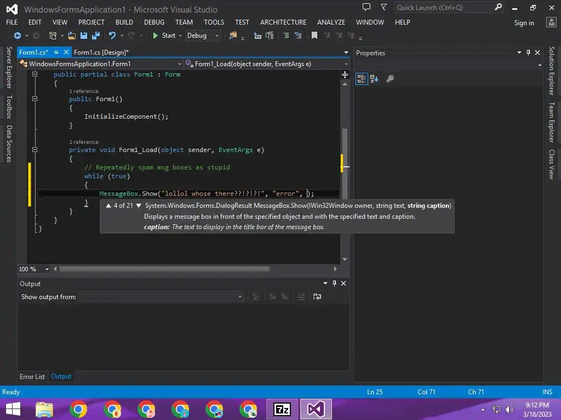Click the Categorized view icon in Properties
Image resolution: width=561 pixels, height=420 pixels.
(x=362, y=79)
